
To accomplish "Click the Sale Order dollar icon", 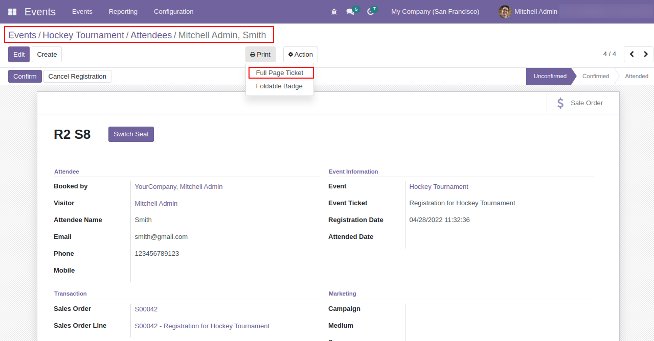I will pyautogui.click(x=560, y=103).
